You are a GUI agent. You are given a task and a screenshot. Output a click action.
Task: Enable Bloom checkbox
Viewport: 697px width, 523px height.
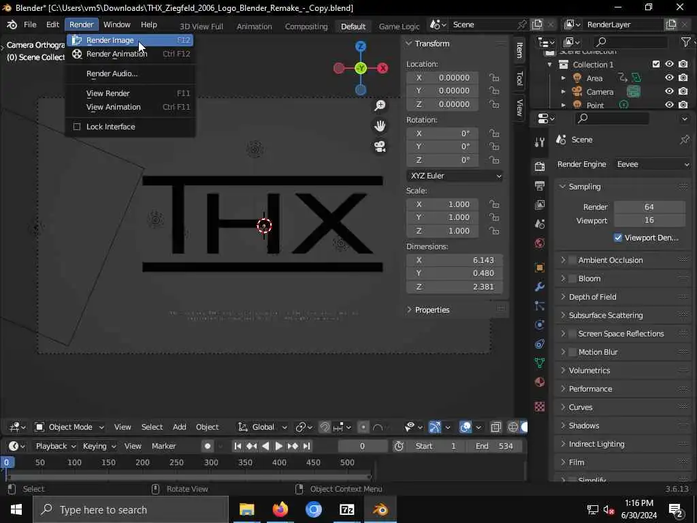point(572,279)
